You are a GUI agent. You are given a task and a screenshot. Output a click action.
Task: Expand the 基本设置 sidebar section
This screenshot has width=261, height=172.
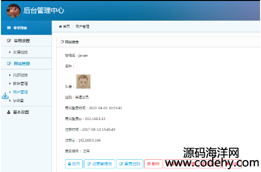point(26,112)
